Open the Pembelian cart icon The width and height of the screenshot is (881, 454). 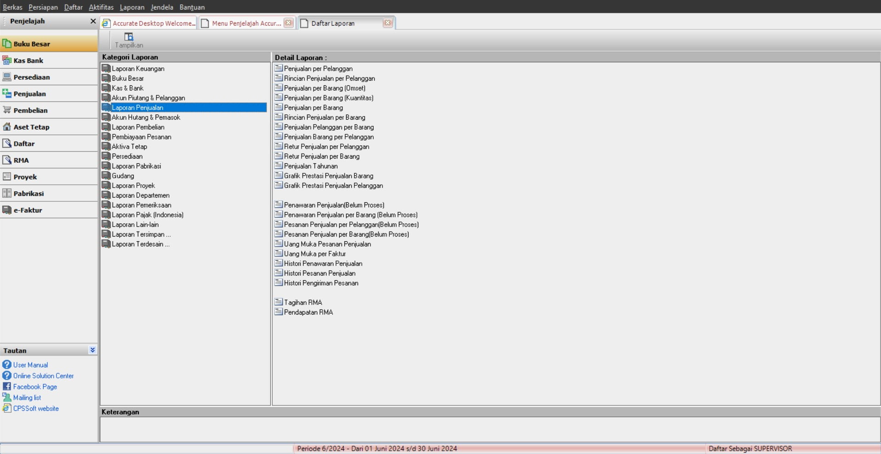click(7, 110)
